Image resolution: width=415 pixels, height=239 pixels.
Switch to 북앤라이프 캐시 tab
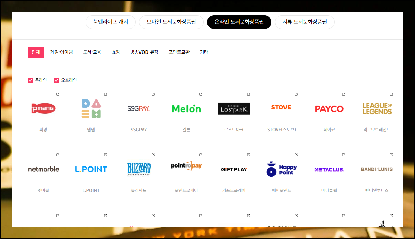click(x=110, y=22)
